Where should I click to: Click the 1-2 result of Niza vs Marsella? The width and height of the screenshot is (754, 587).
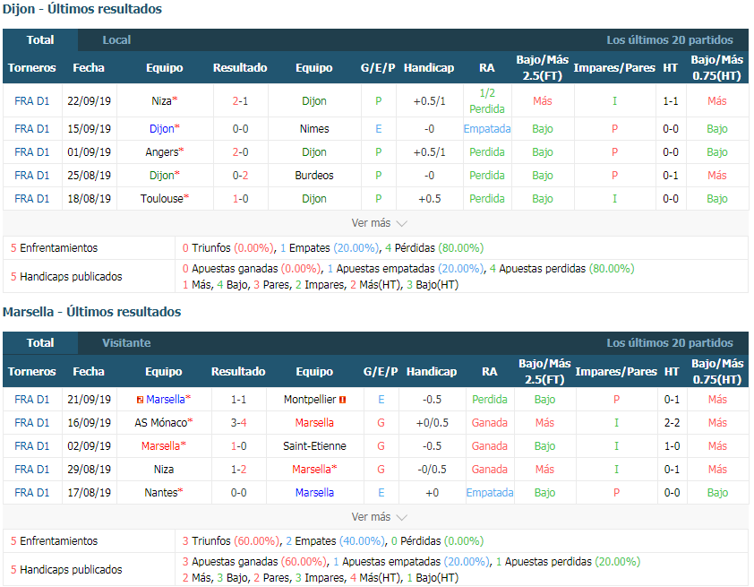pyautogui.click(x=238, y=470)
